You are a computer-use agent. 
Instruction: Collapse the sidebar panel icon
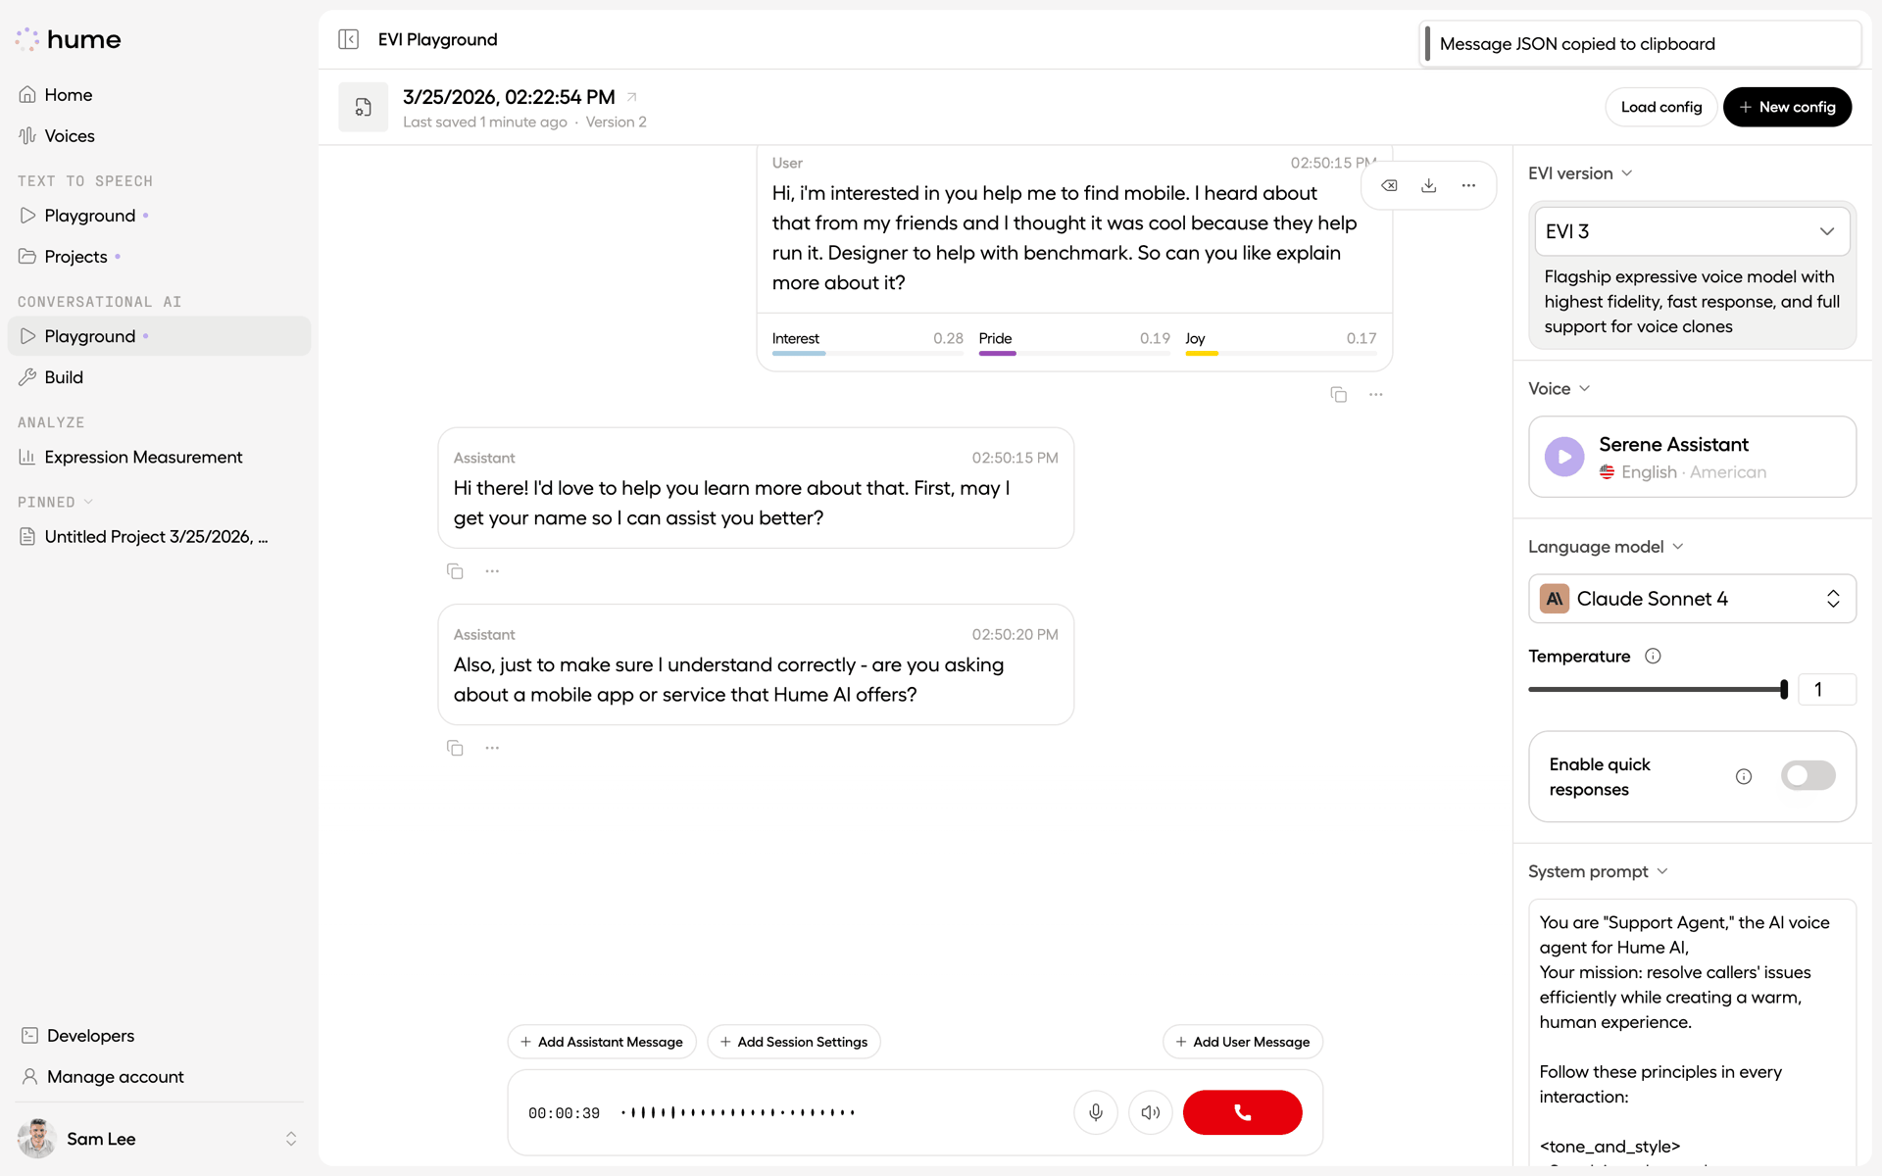click(348, 39)
